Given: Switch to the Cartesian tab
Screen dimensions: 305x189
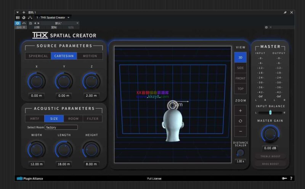Looking at the screenshot, I should pos(64,56).
